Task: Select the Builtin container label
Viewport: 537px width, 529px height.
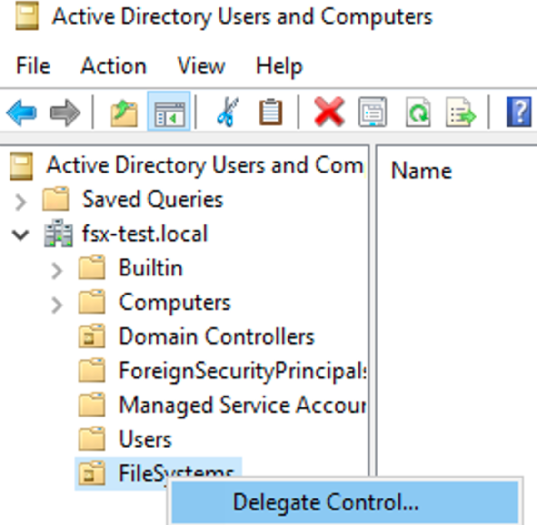Action: point(151,267)
